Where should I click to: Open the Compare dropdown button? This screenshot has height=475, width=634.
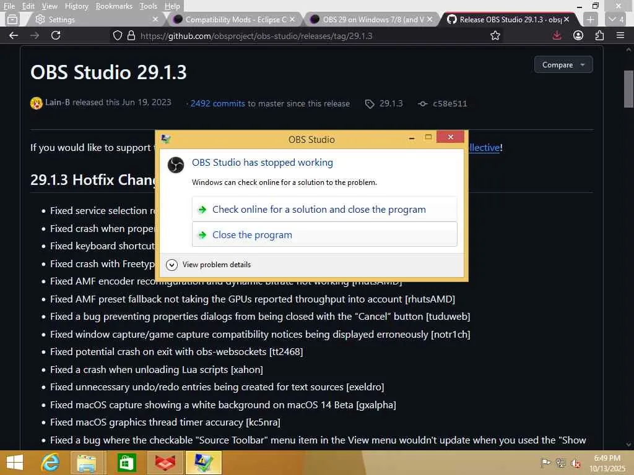(563, 64)
